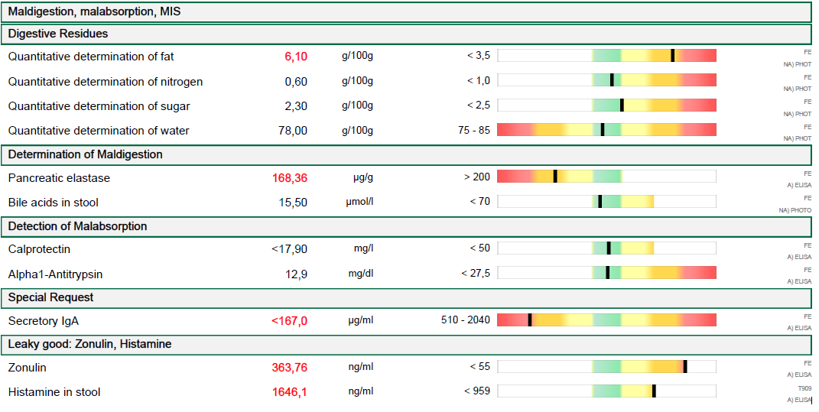Click the marker on the Pancreatic elastase bar
The image size is (819, 412).
(554, 177)
